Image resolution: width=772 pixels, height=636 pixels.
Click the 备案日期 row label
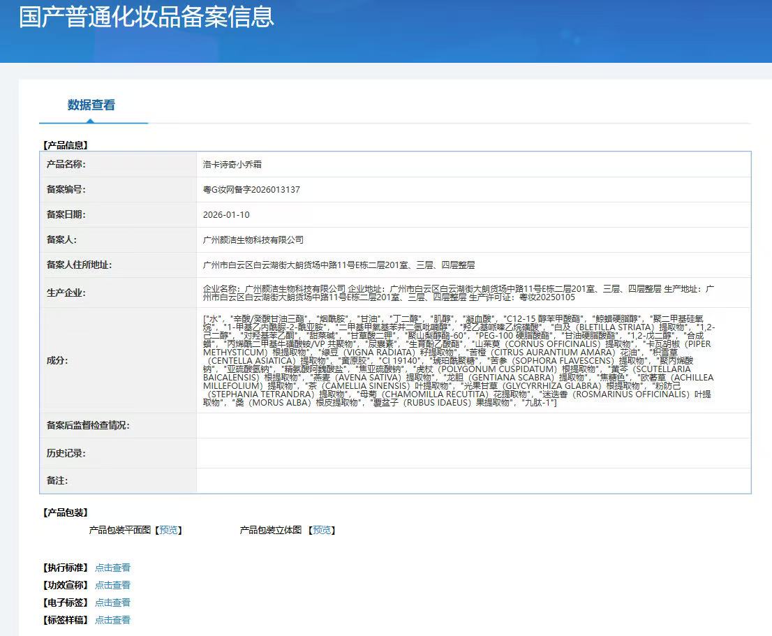(x=66, y=214)
